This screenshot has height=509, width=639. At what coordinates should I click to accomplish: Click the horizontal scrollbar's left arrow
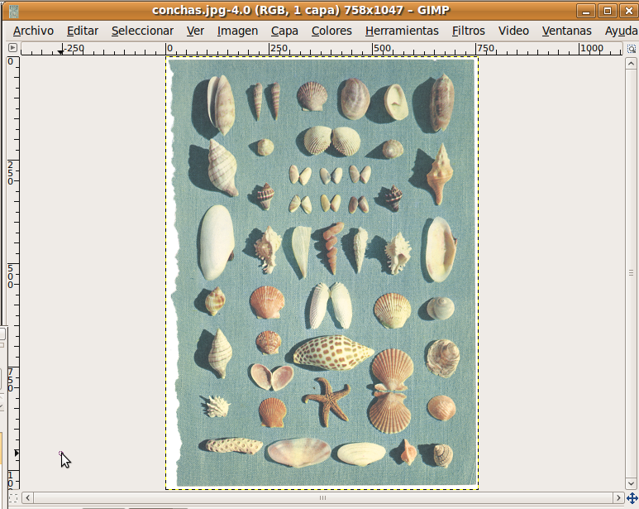click(x=27, y=497)
